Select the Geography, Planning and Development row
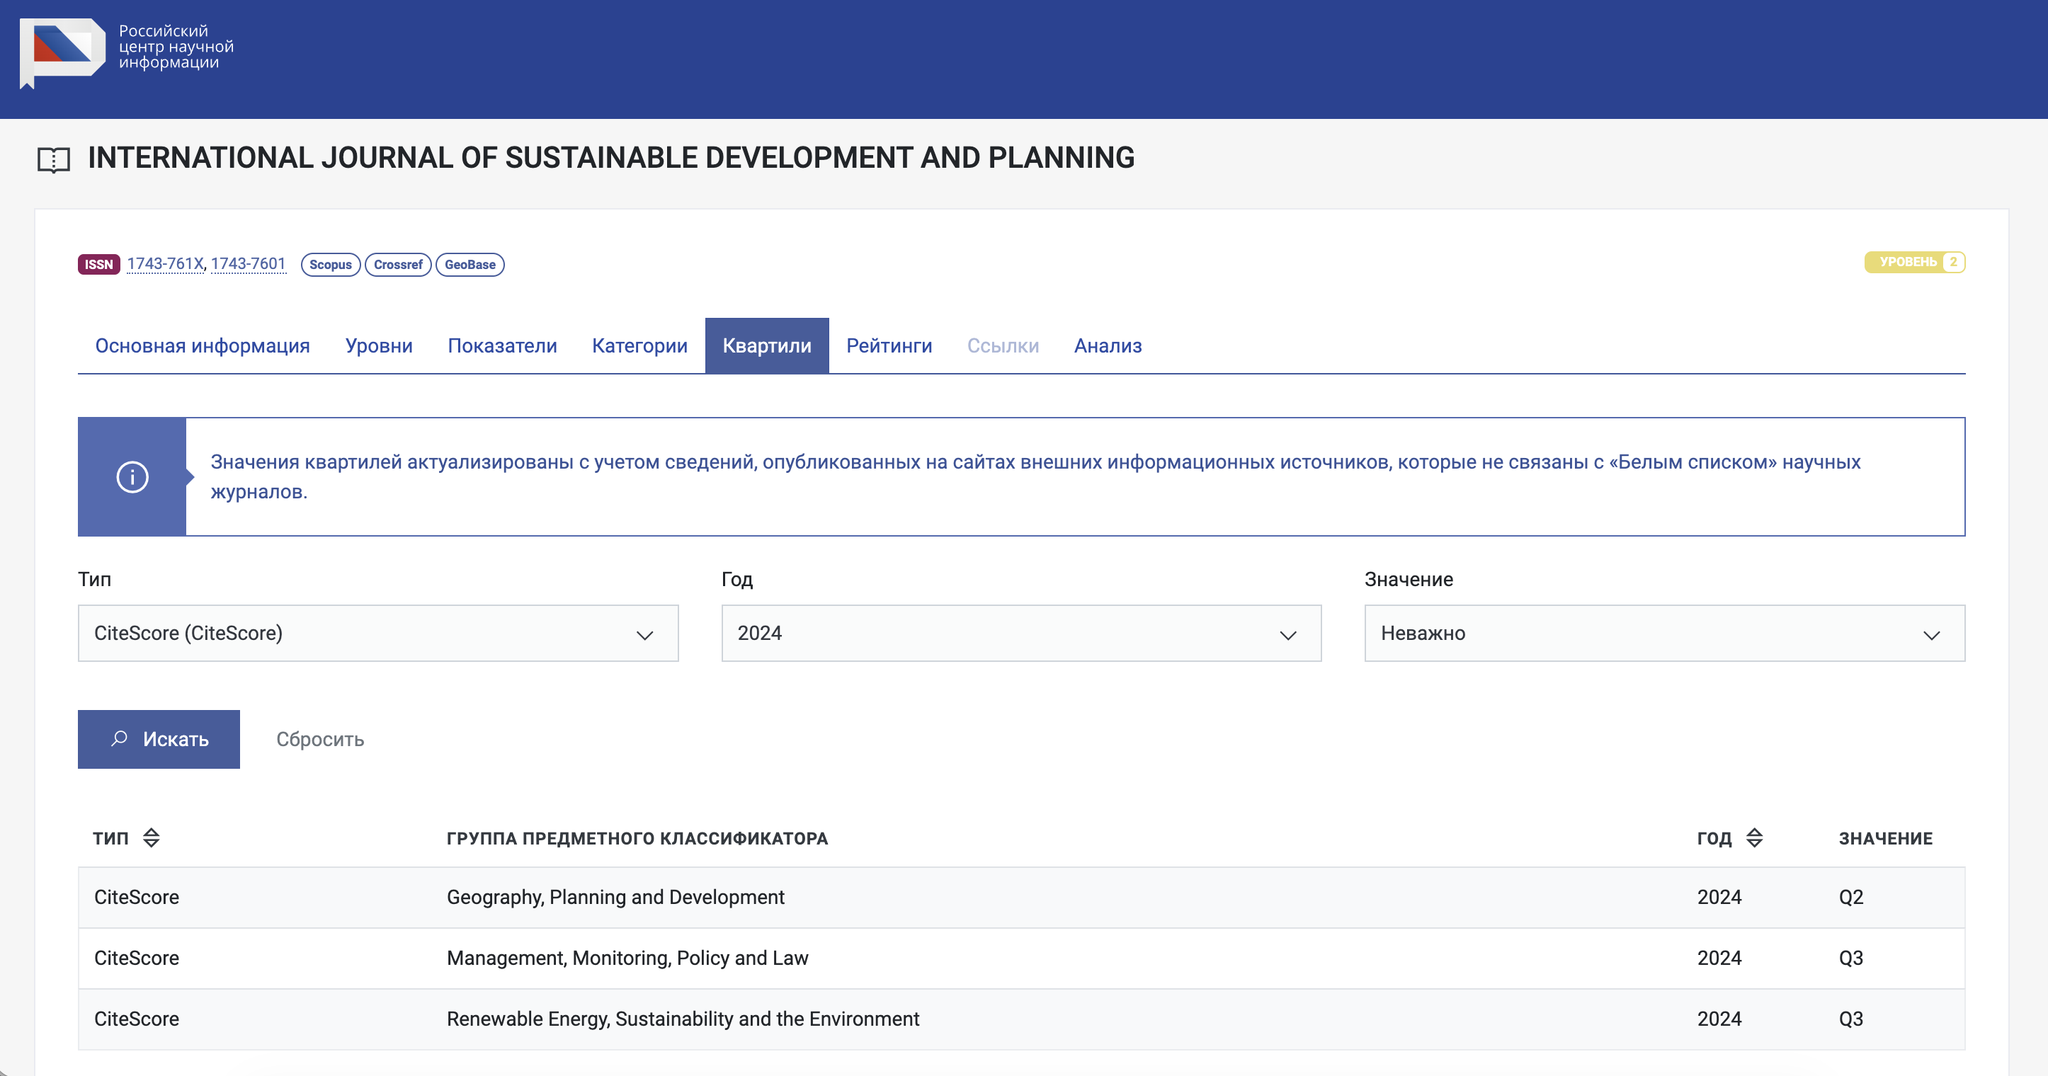Screen dimensions: 2048x1076 click(615, 897)
